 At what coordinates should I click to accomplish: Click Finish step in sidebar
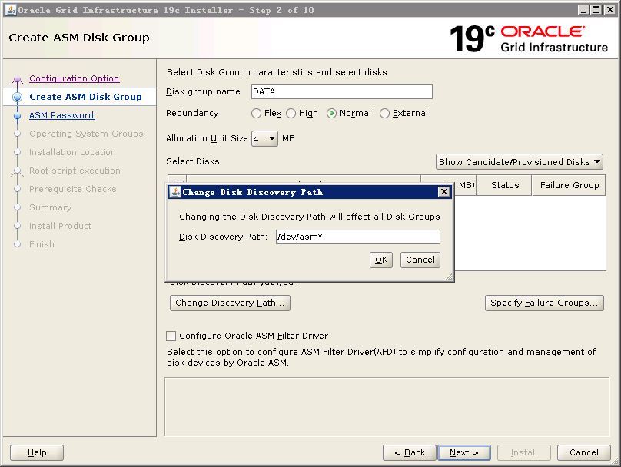click(x=42, y=244)
